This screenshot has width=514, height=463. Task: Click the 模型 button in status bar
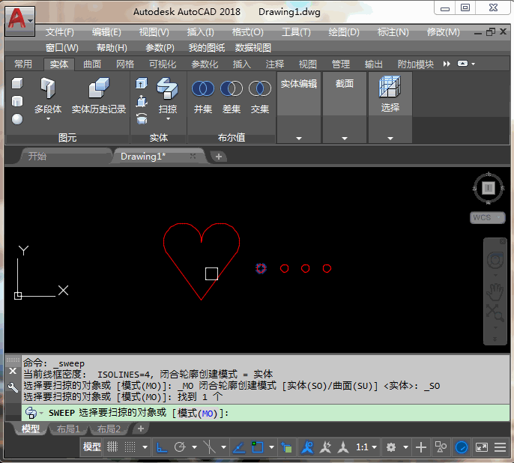(x=91, y=447)
